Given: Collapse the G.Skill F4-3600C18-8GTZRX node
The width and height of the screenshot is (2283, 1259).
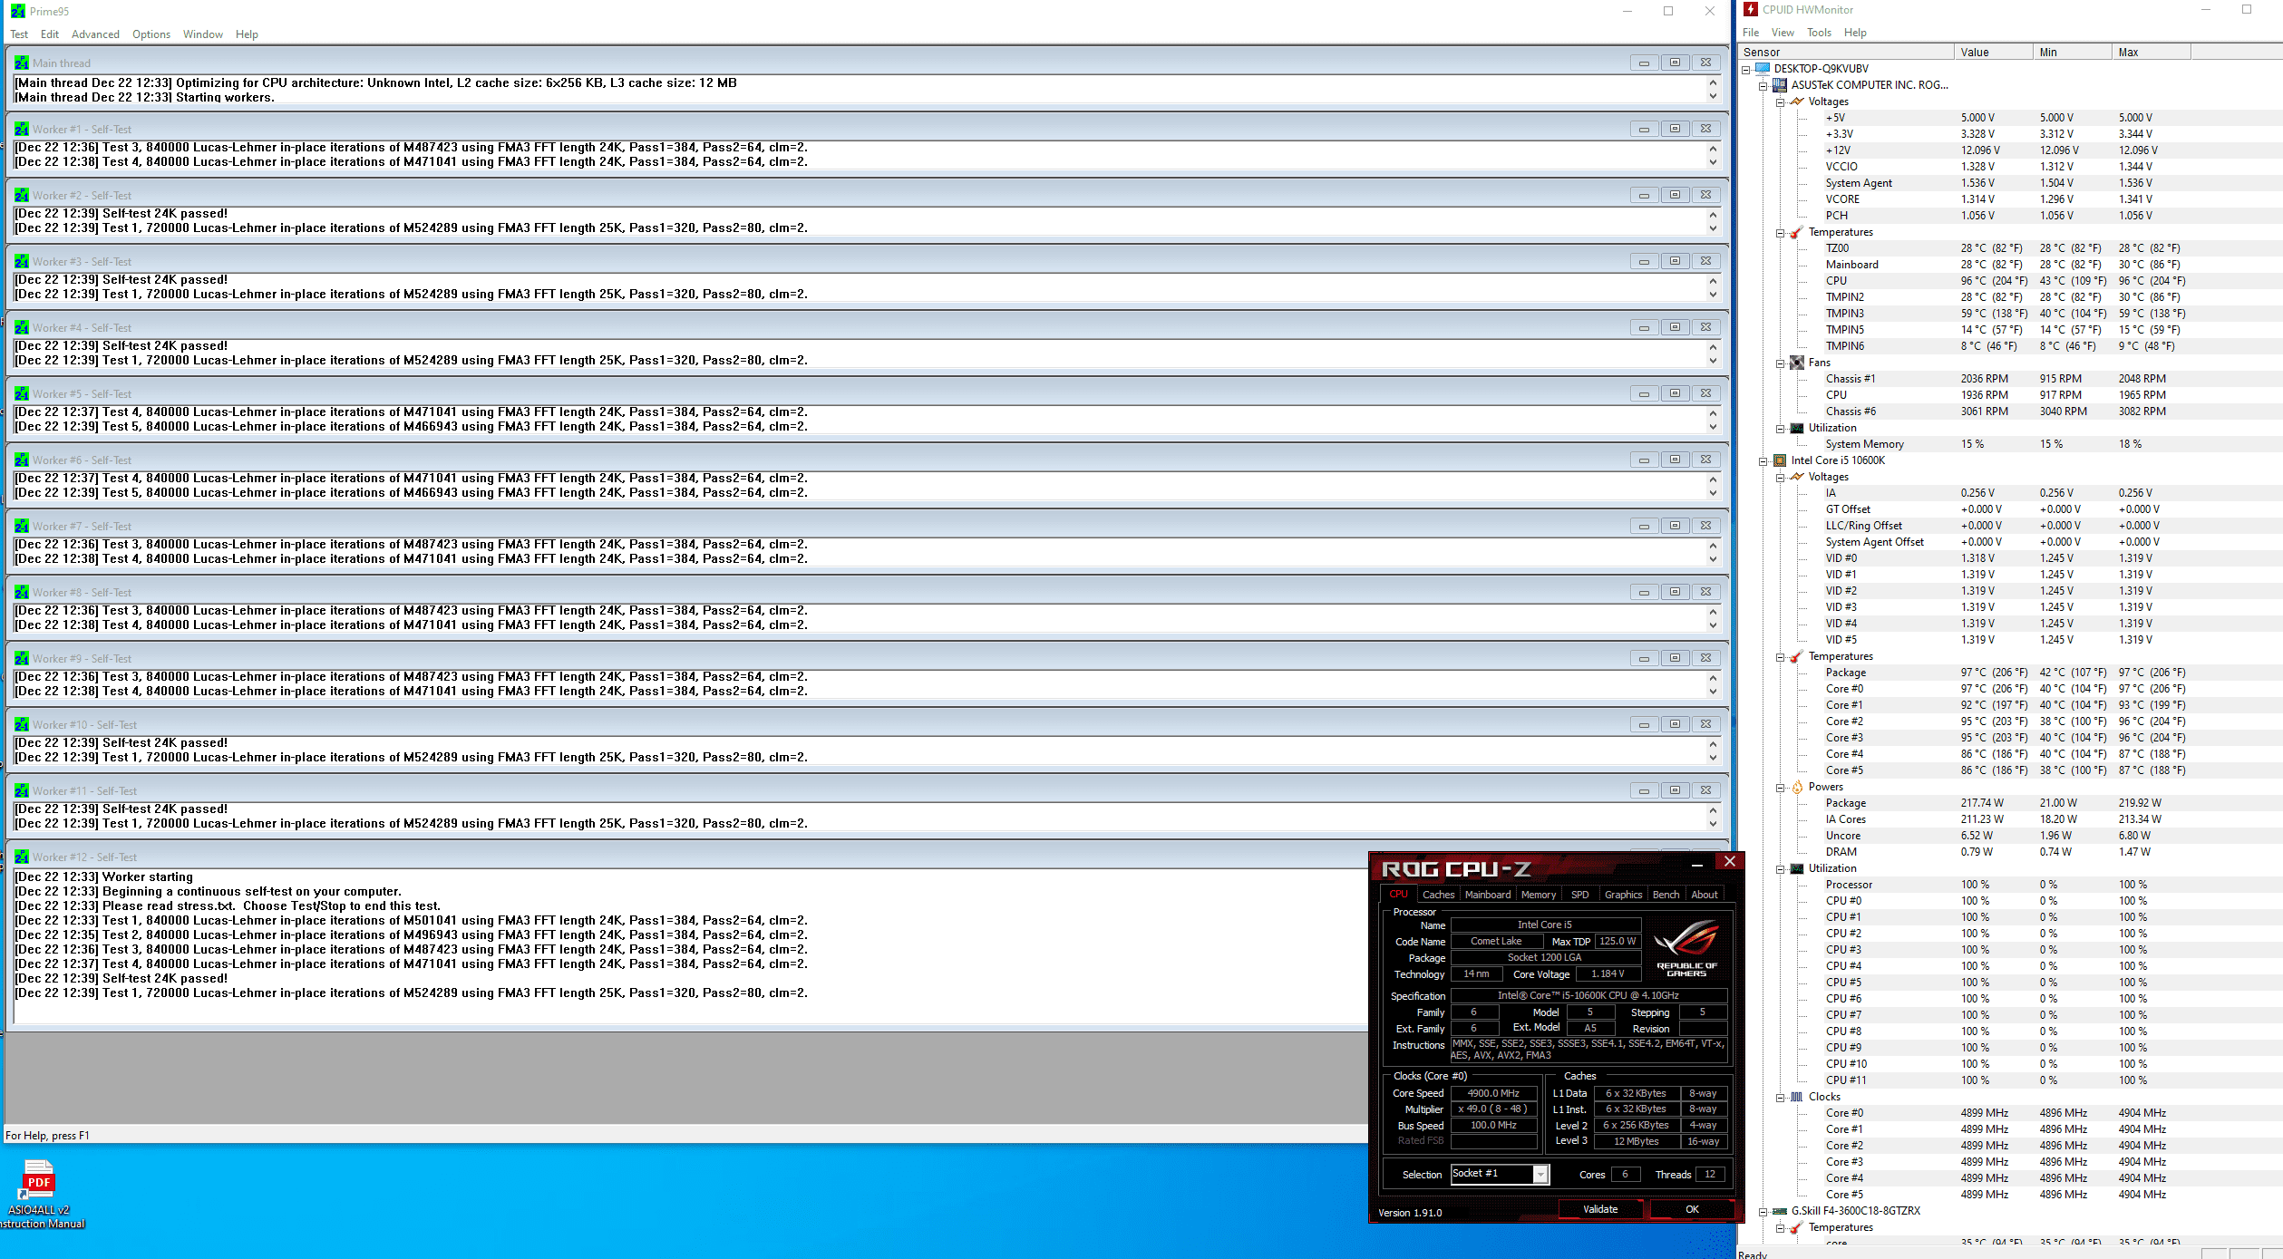Looking at the screenshot, I should coord(1763,1211).
